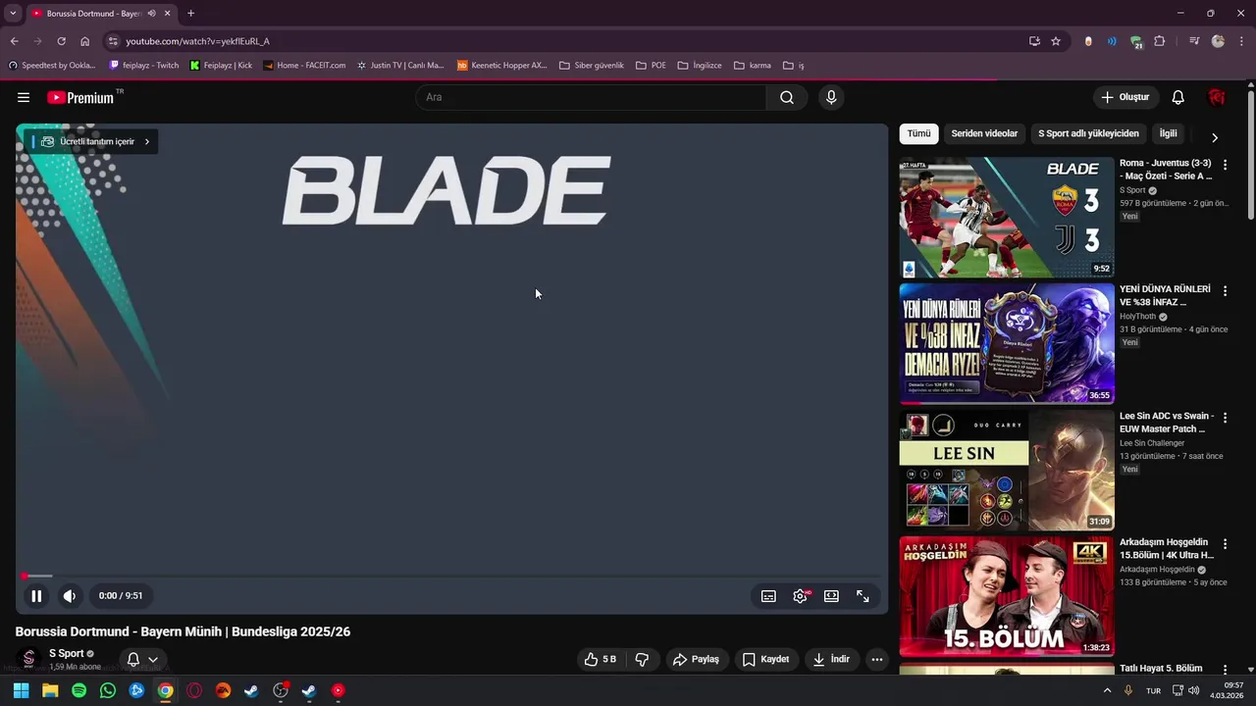Open WhatsApp from the taskbar
The width and height of the screenshot is (1256, 706).
(x=108, y=690)
